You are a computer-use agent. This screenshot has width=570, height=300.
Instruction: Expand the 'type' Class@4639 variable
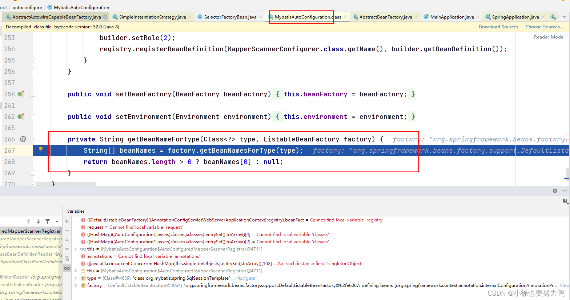click(76, 278)
